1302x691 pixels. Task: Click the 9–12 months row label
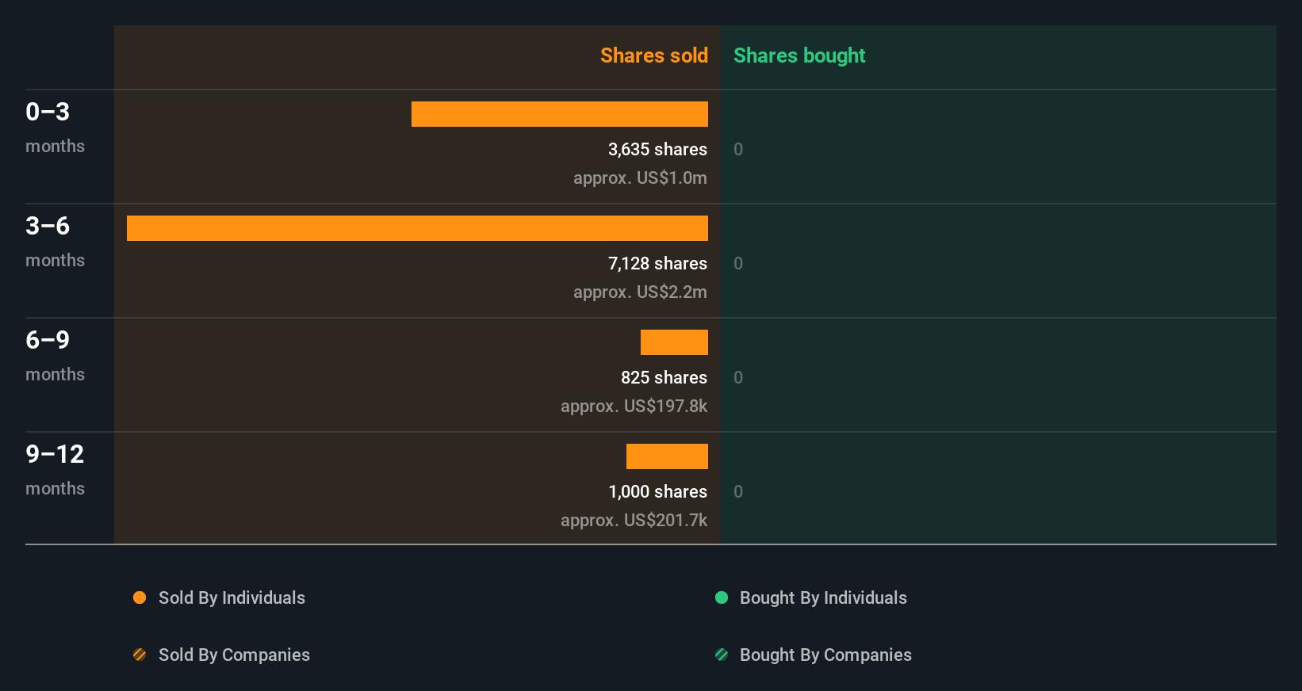(x=55, y=470)
